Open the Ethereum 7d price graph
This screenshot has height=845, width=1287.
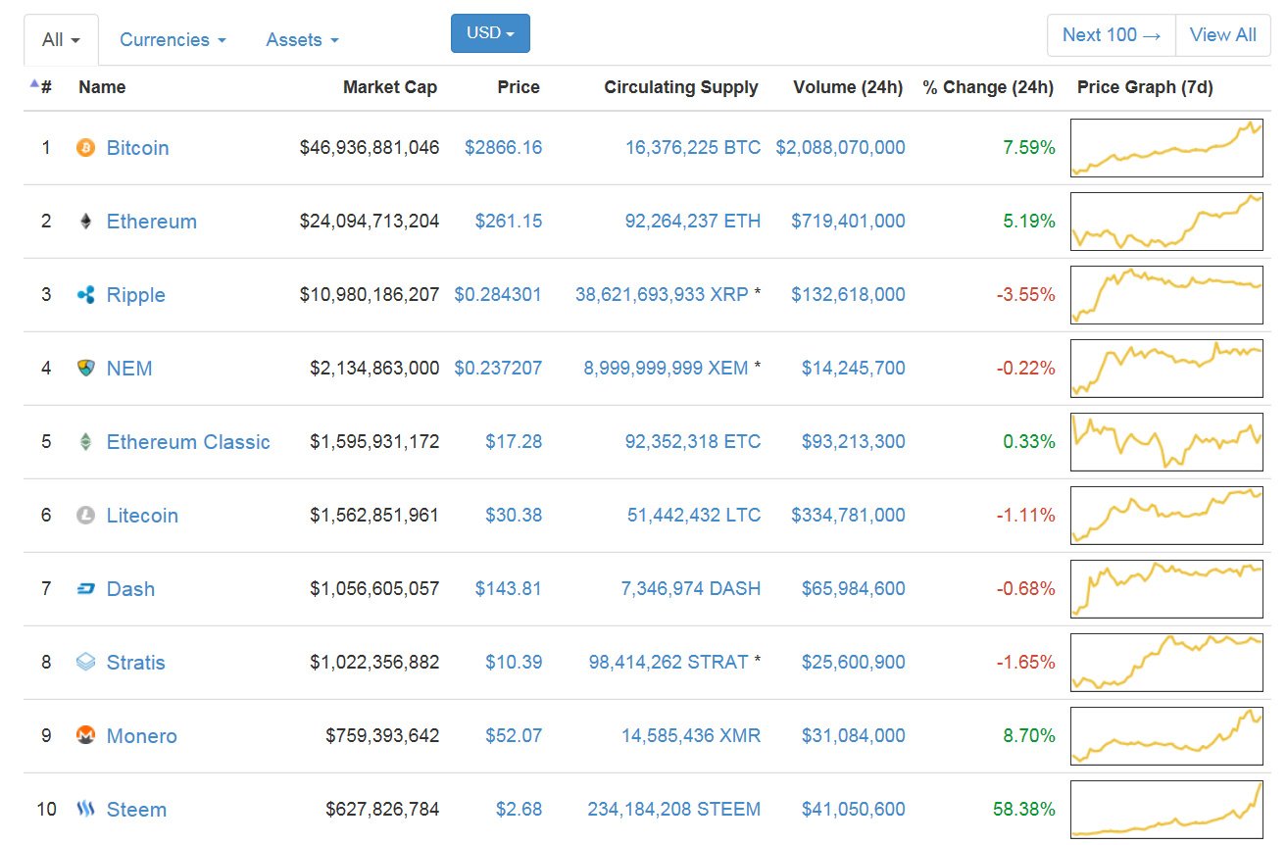(1166, 222)
